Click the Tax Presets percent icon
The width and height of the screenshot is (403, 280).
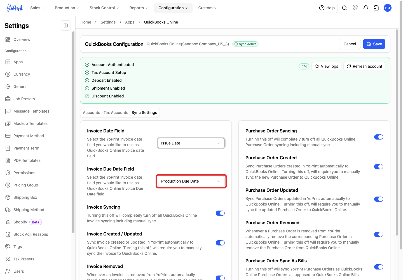8,259
